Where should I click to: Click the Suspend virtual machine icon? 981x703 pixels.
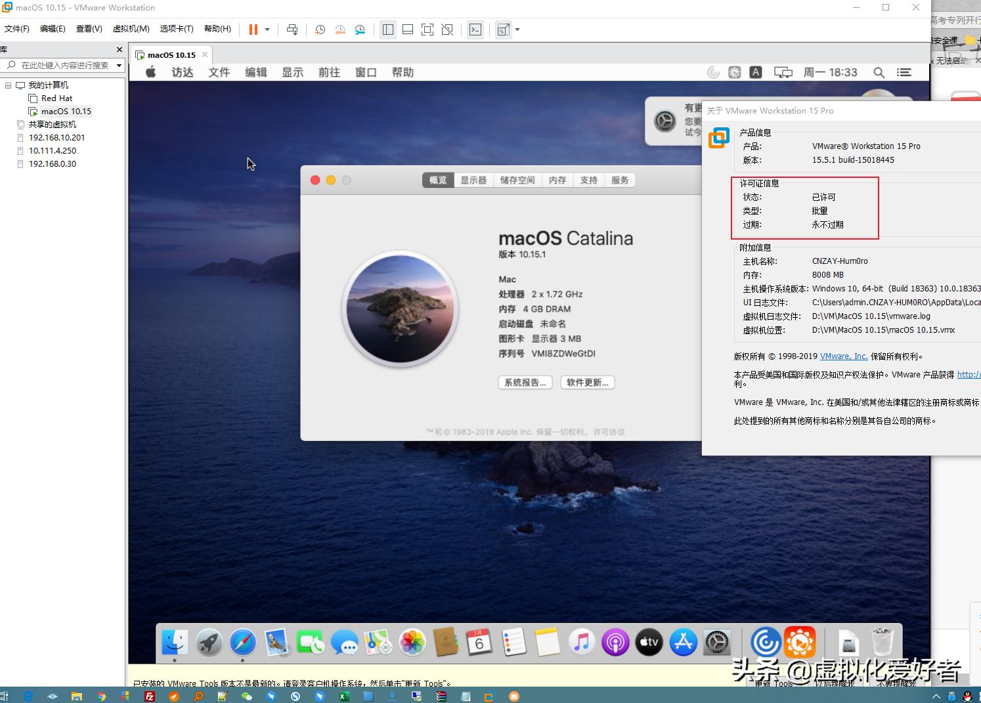click(x=253, y=29)
